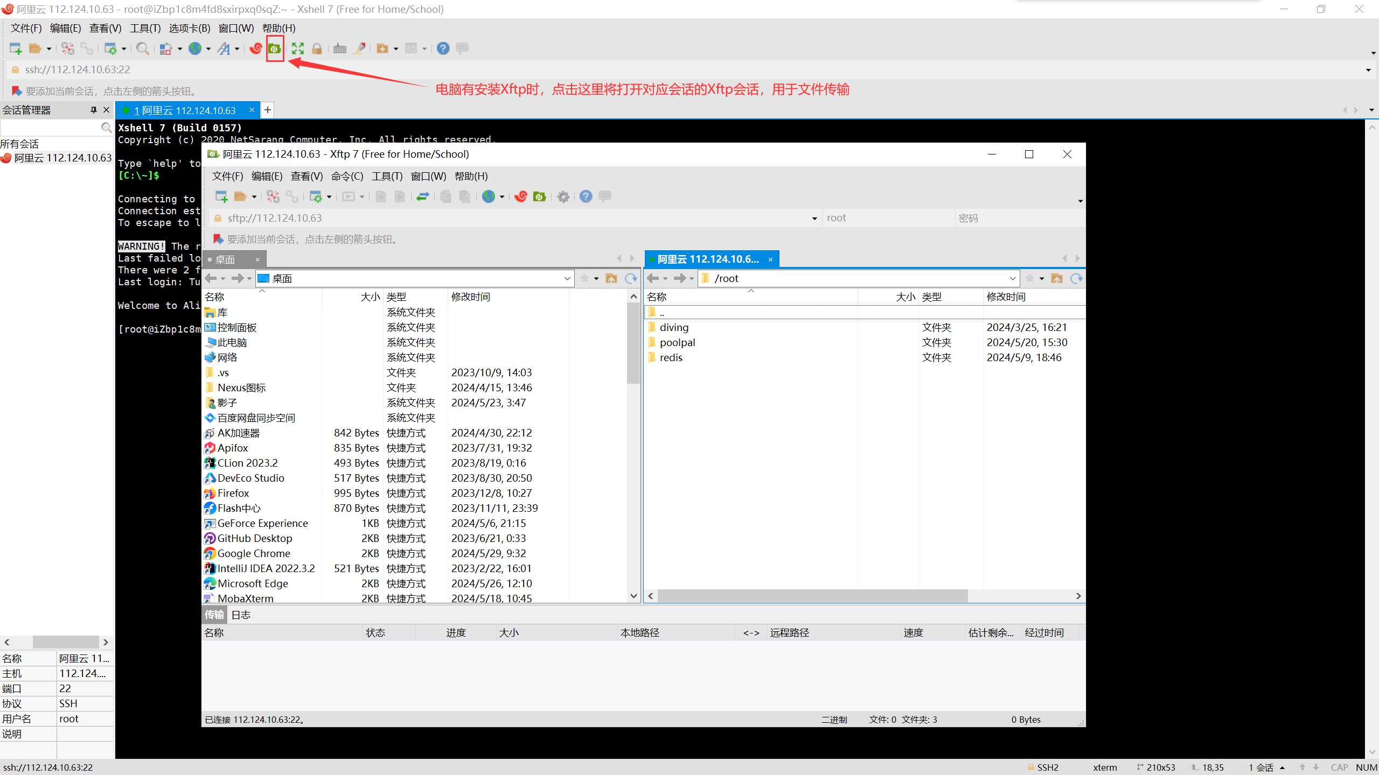
Task: Click the Xftp 密码 password field
Action: click(x=1020, y=219)
